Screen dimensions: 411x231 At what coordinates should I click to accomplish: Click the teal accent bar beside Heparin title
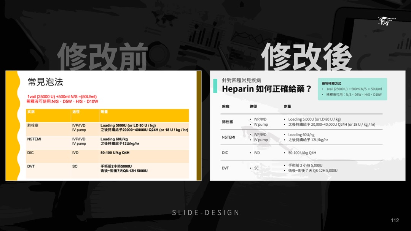click(x=215, y=86)
